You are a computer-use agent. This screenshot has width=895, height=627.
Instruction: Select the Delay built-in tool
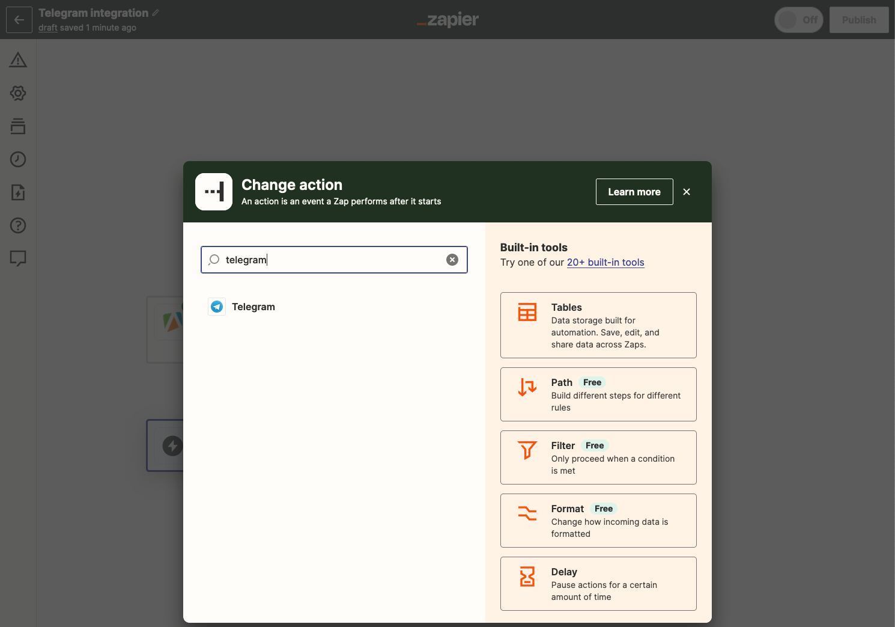coord(598,584)
